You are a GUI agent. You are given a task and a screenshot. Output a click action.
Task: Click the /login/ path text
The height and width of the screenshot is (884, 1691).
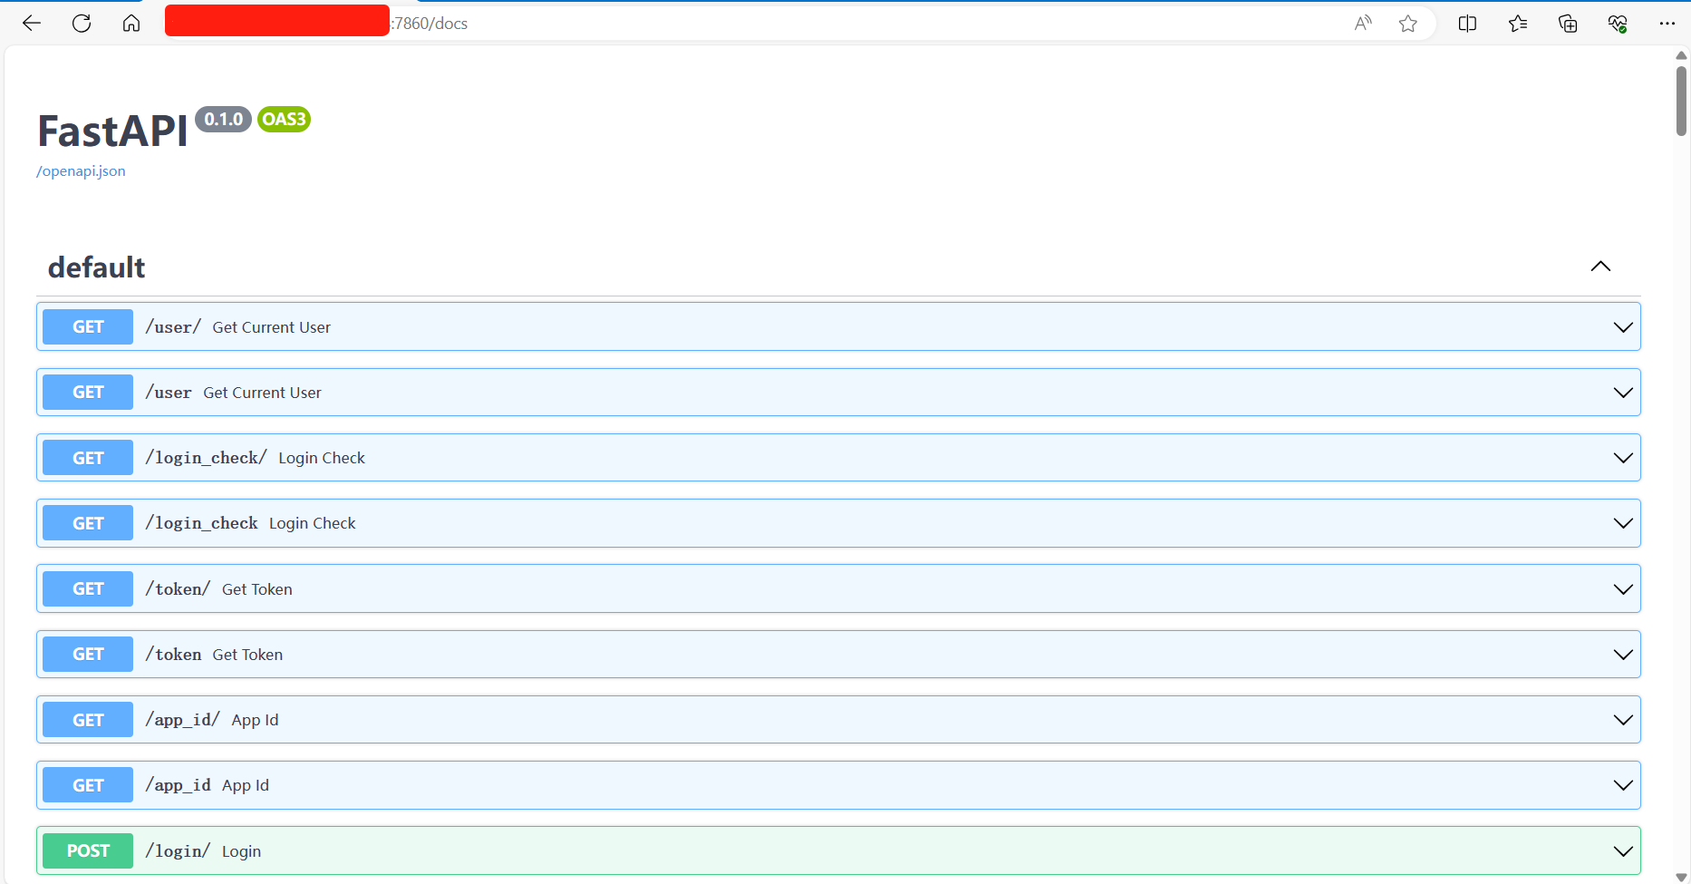[x=178, y=851]
